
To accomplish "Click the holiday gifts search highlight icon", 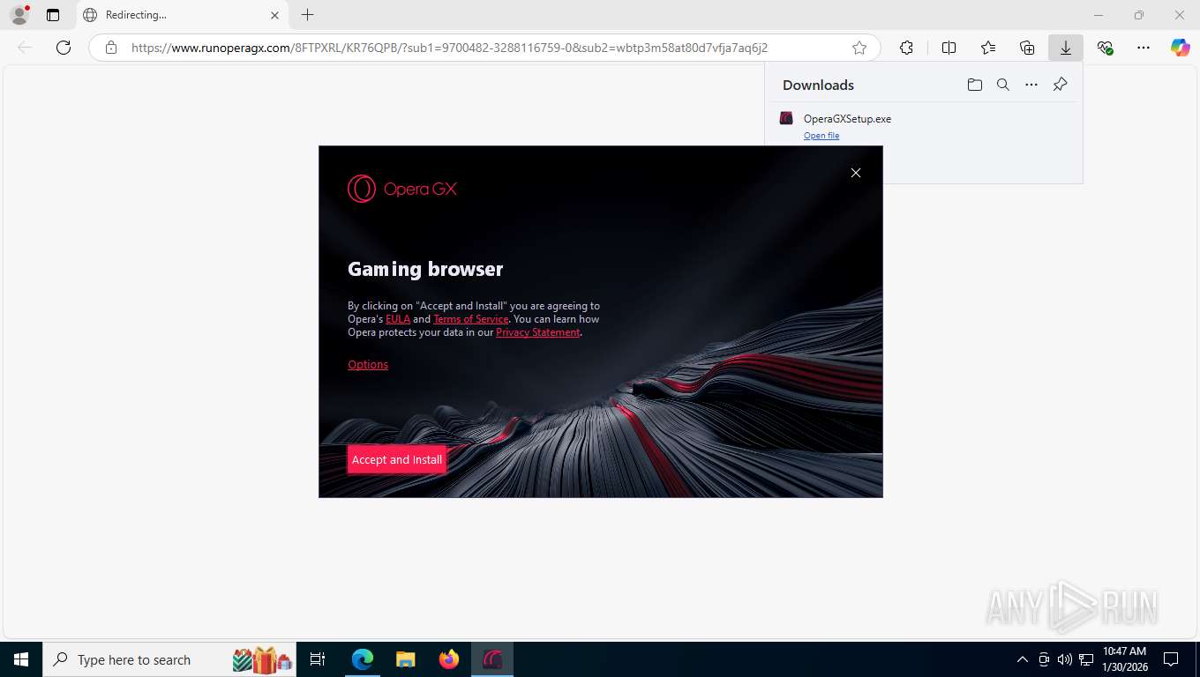I will (262, 659).
